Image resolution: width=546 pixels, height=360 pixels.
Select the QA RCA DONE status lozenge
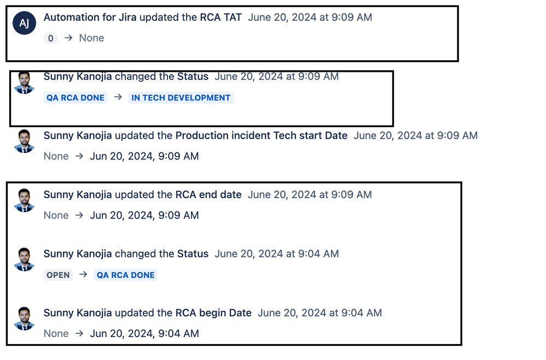tap(75, 98)
